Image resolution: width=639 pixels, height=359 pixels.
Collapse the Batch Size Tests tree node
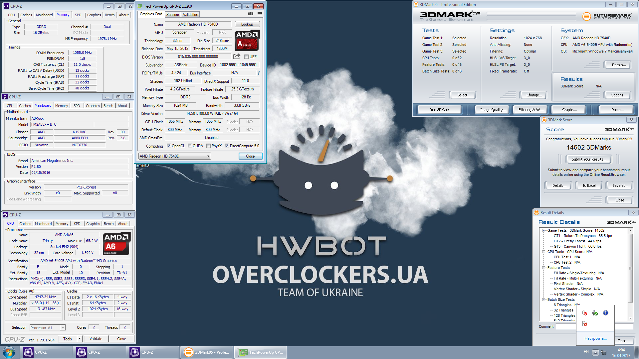tap(543, 300)
